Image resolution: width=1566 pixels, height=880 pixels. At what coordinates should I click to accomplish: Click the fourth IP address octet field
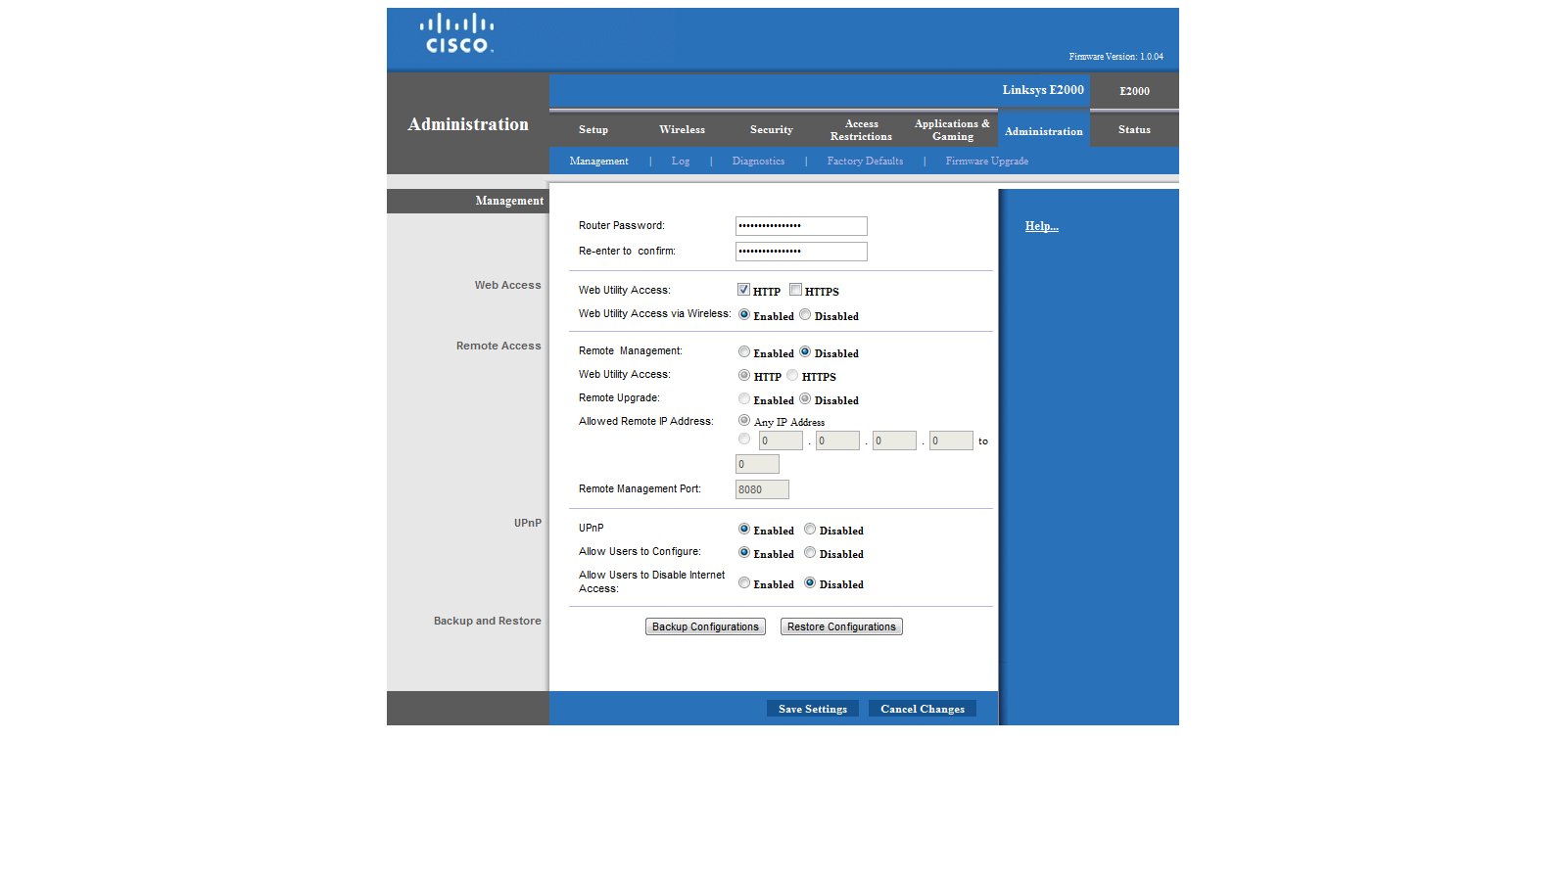click(951, 440)
